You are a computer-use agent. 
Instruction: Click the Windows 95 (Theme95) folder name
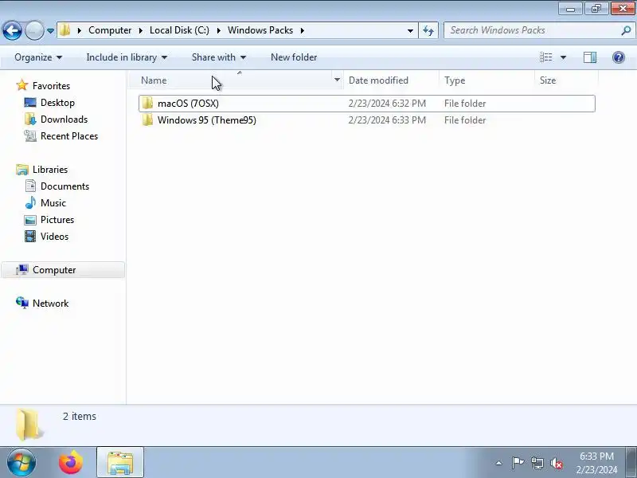[207, 120]
